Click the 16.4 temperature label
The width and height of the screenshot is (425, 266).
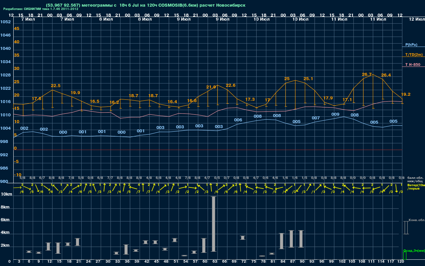[172, 102]
